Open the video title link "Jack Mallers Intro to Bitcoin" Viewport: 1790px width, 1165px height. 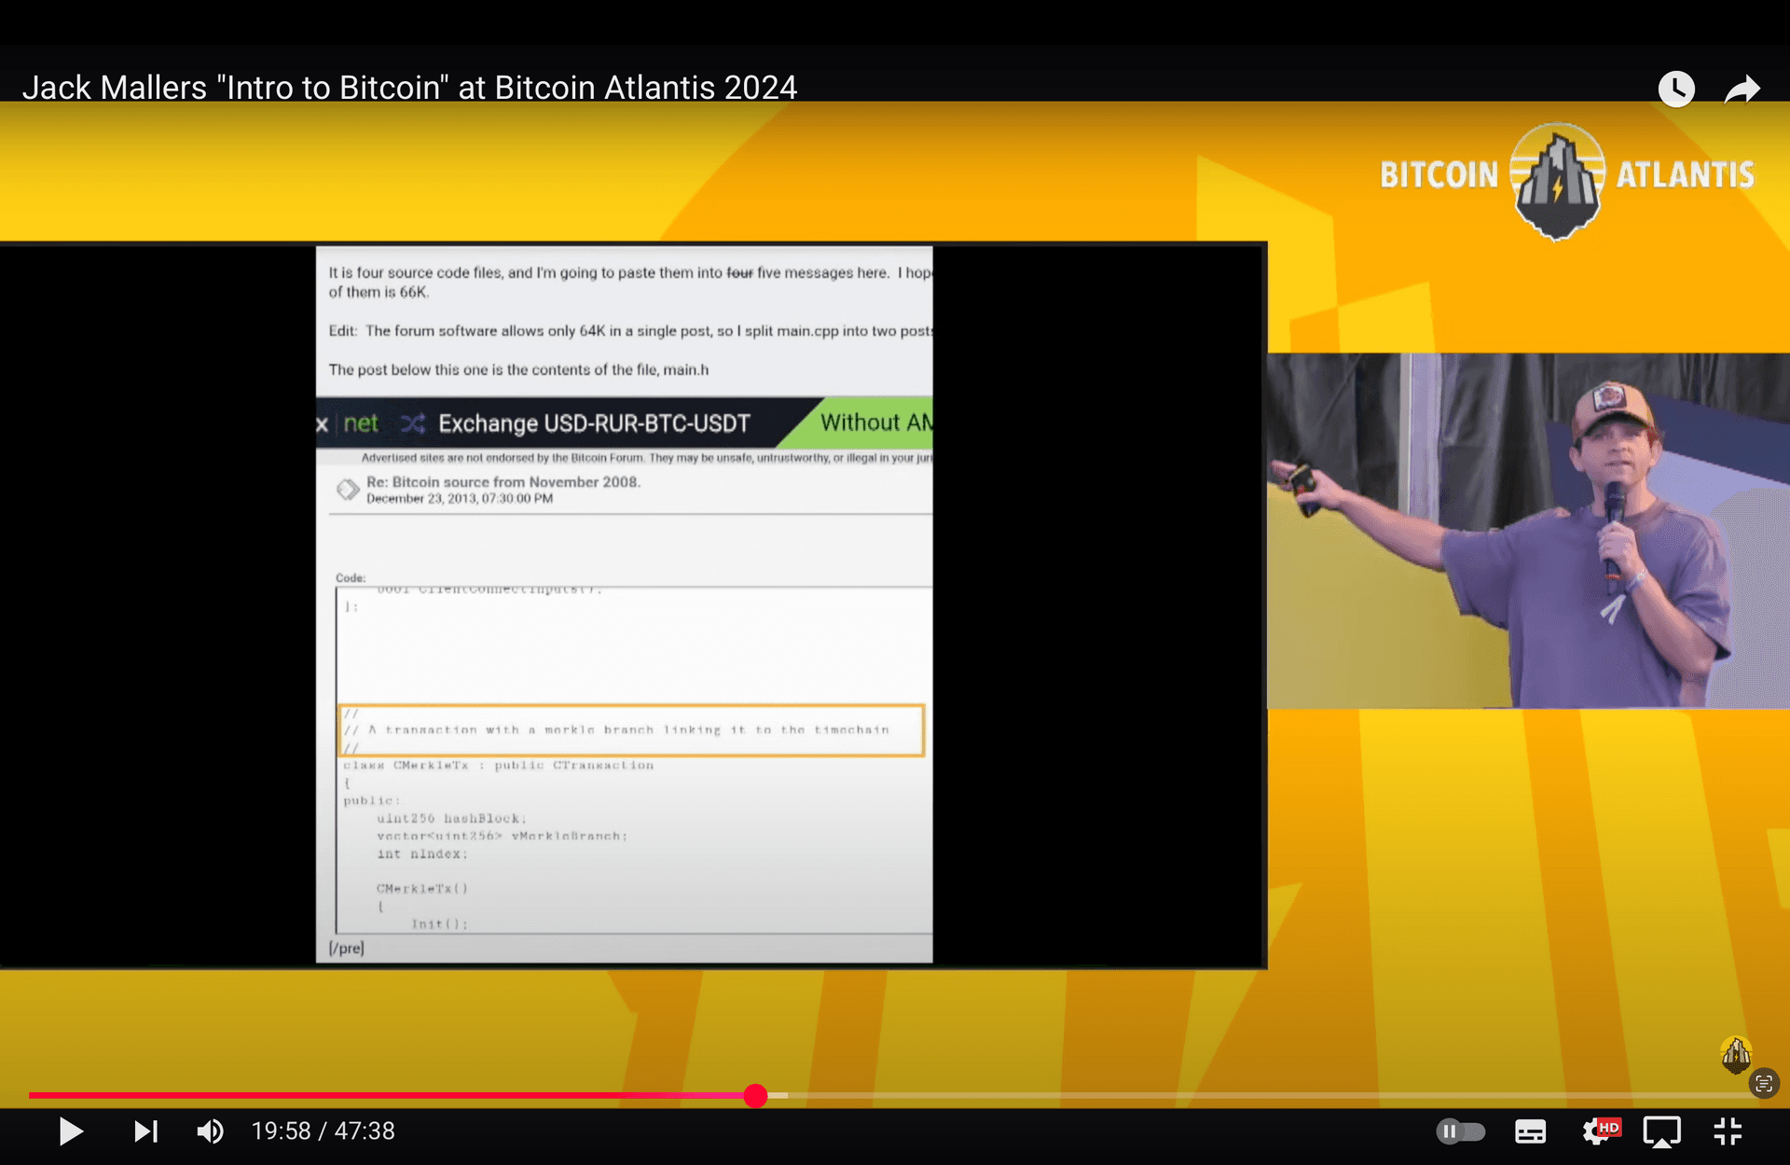tap(409, 88)
